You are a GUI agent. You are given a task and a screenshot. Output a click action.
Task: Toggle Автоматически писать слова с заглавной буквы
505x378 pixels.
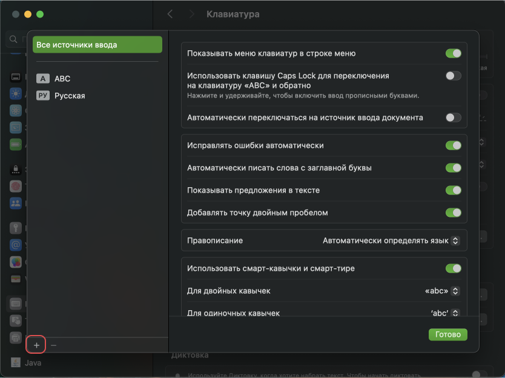click(453, 168)
